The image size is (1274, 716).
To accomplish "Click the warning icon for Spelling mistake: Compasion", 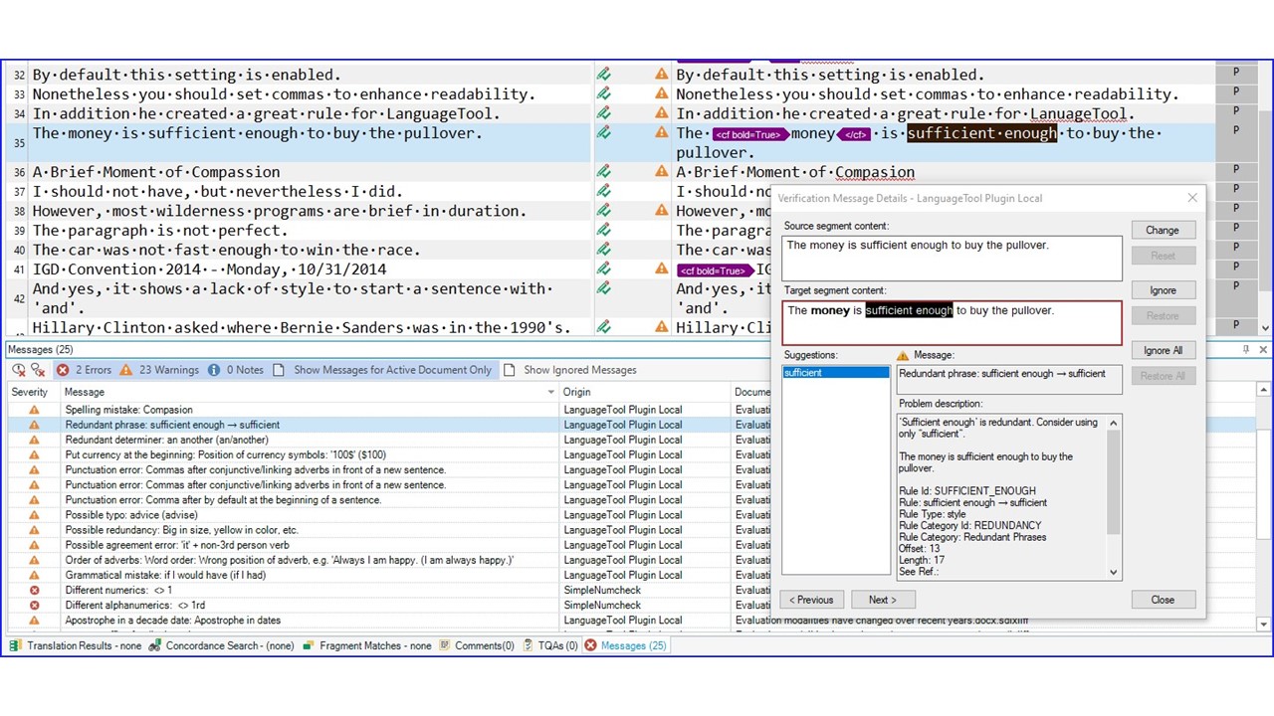I will pyautogui.click(x=34, y=410).
